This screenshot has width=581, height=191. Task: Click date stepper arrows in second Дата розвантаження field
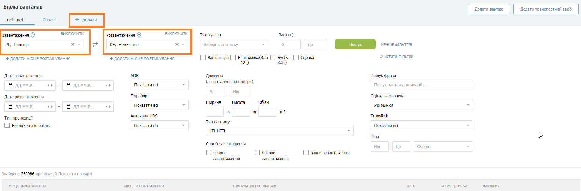tap(108, 107)
